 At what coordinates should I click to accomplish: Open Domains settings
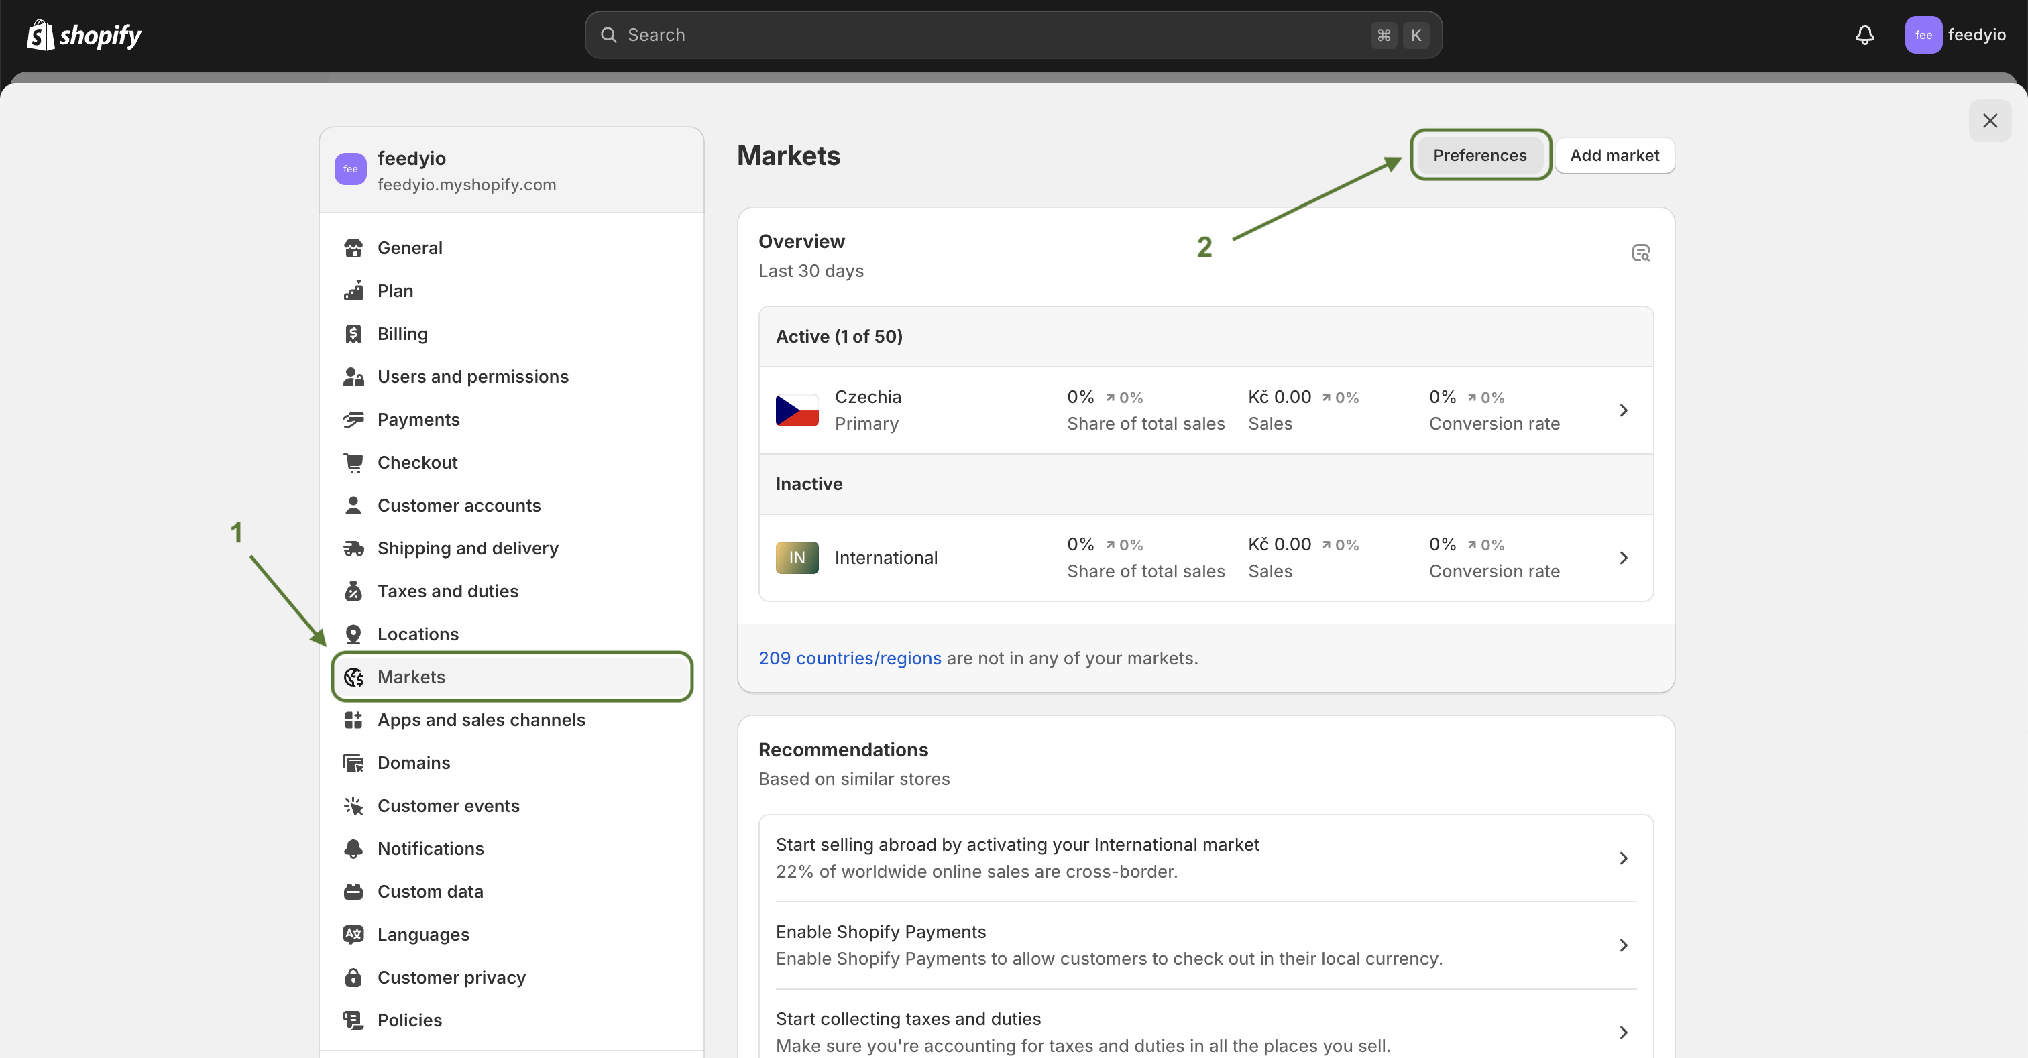pos(512,763)
